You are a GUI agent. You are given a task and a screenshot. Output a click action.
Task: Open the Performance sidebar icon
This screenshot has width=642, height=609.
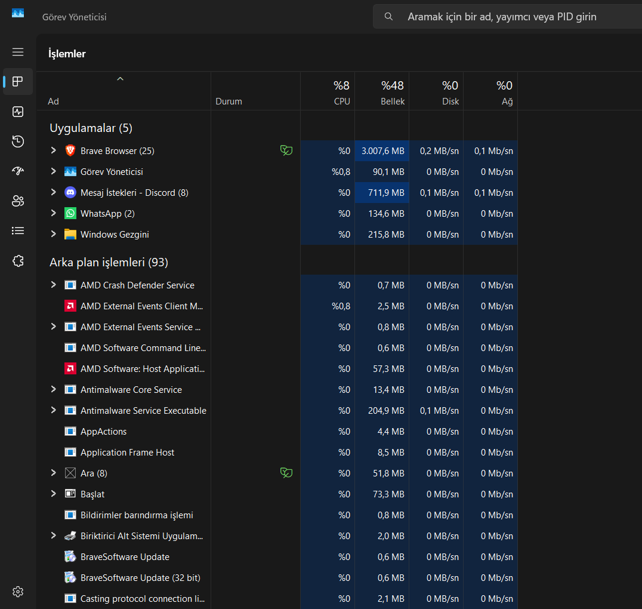[18, 112]
